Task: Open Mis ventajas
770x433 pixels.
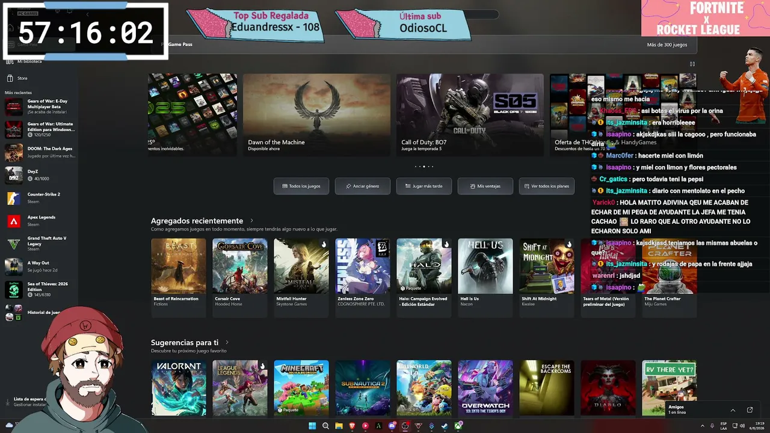Action: click(x=485, y=186)
